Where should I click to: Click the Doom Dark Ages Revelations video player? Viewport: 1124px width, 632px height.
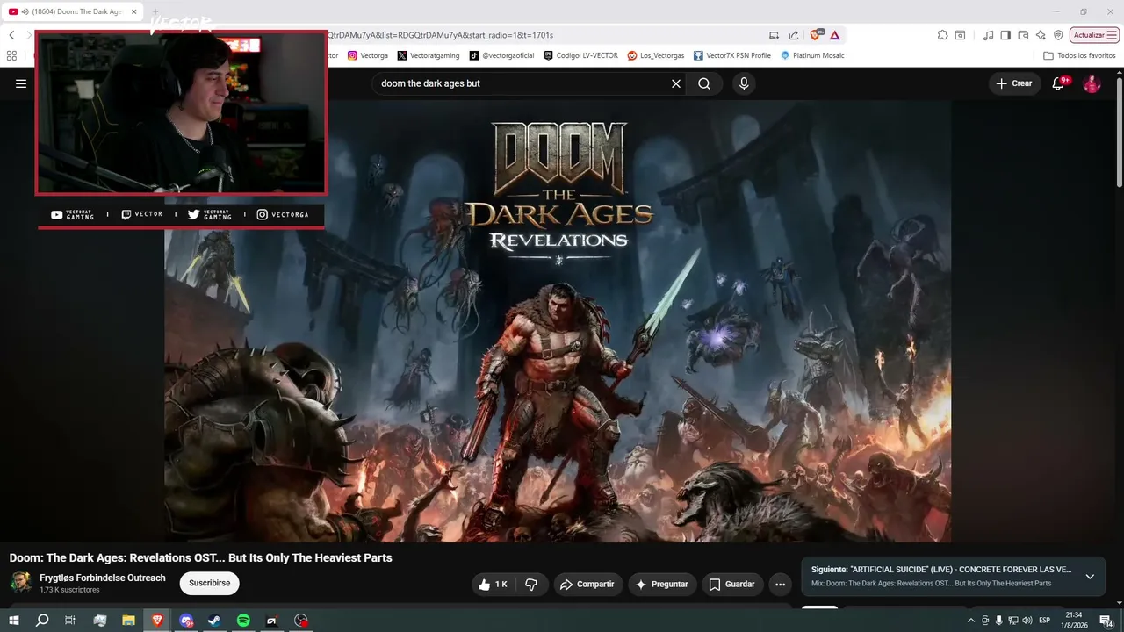point(558,321)
